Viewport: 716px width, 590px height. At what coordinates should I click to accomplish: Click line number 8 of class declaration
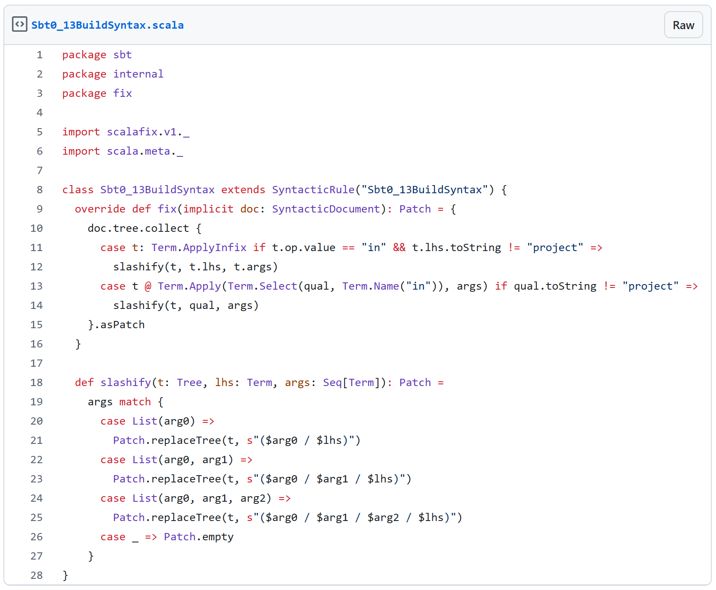39,190
